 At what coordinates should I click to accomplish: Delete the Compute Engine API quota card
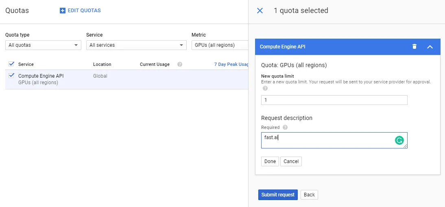tap(414, 46)
